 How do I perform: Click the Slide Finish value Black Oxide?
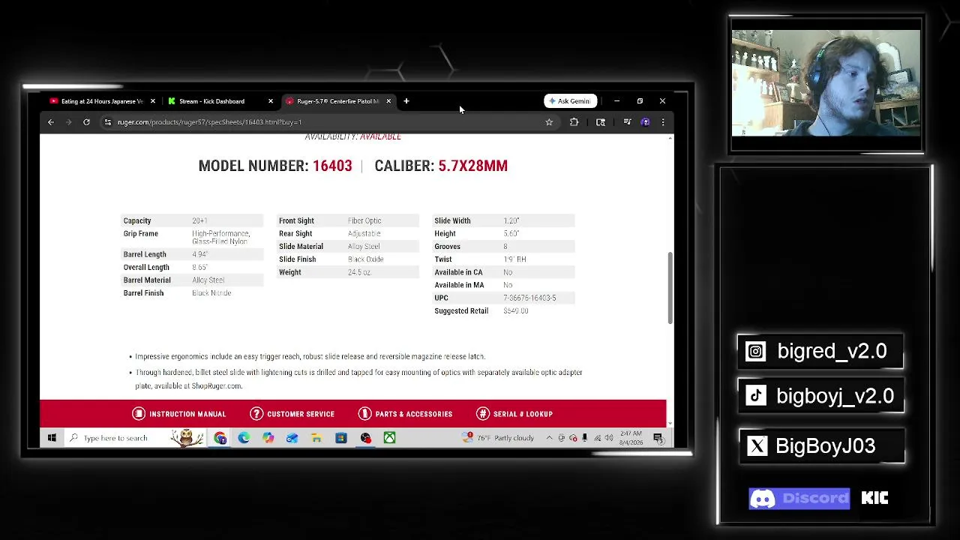point(365,259)
